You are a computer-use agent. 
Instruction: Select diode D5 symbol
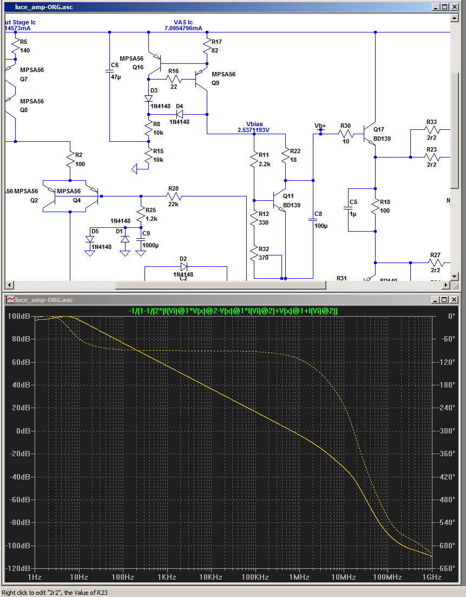pyautogui.click(x=90, y=239)
